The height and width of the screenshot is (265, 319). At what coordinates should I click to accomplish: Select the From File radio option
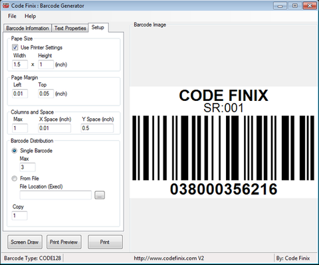tap(14, 179)
